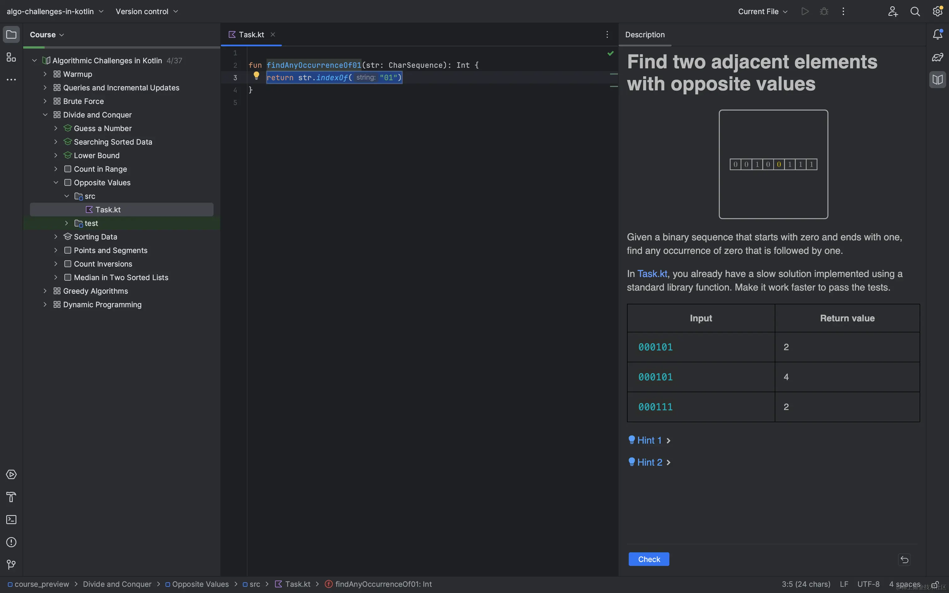Click the Structure tool window icon

pyautogui.click(x=11, y=57)
